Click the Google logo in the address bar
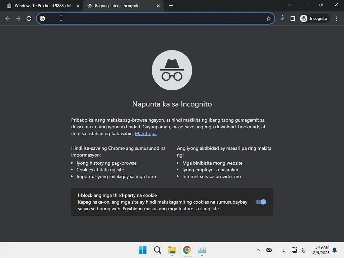Viewport: 344px width, 258px height. coord(42,18)
